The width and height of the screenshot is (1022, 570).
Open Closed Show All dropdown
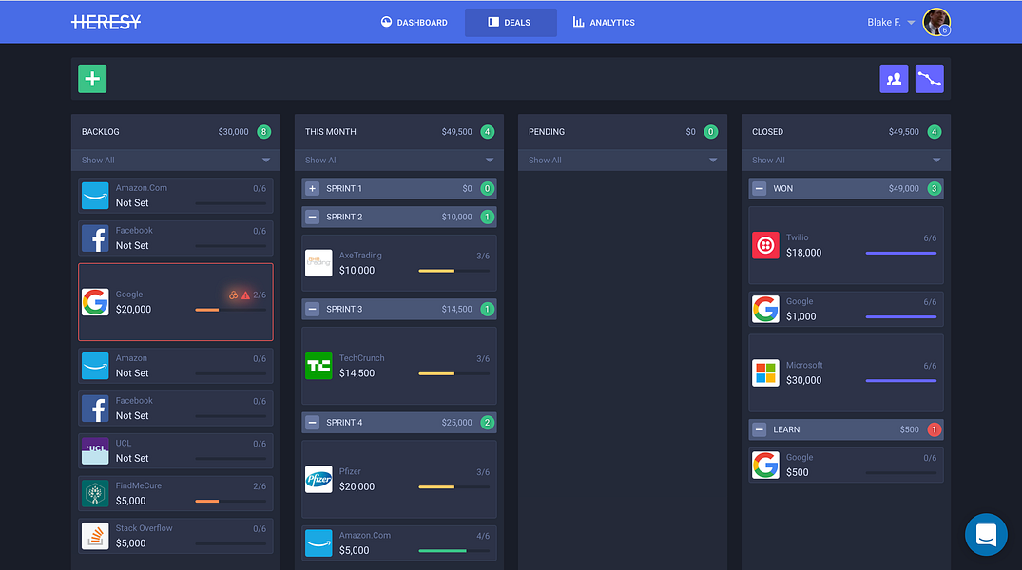point(846,161)
